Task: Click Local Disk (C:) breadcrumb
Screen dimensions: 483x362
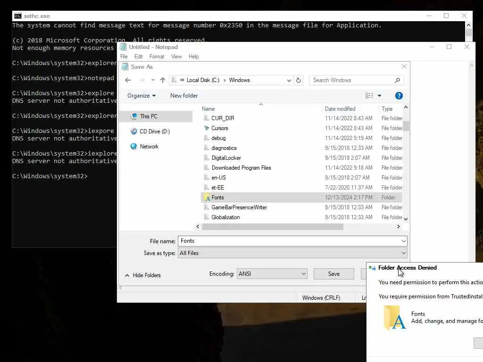Action: (203, 80)
